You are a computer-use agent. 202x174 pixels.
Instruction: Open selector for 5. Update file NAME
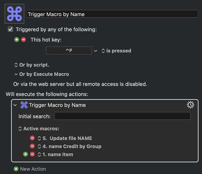tap(39, 138)
